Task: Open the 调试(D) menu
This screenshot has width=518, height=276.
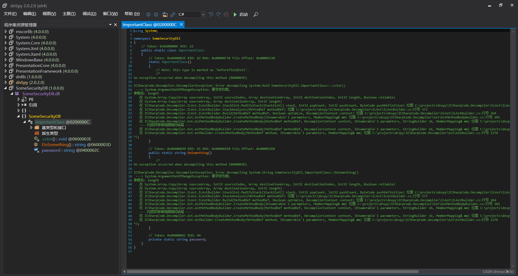Action: pos(89,14)
